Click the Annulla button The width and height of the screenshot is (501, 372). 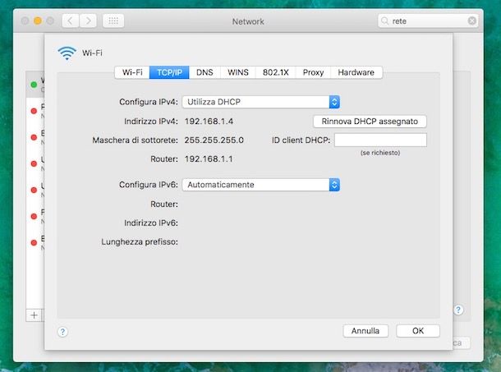pyautogui.click(x=365, y=331)
